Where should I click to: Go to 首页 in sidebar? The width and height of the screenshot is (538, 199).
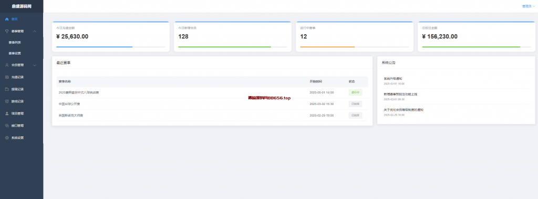point(22,19)
